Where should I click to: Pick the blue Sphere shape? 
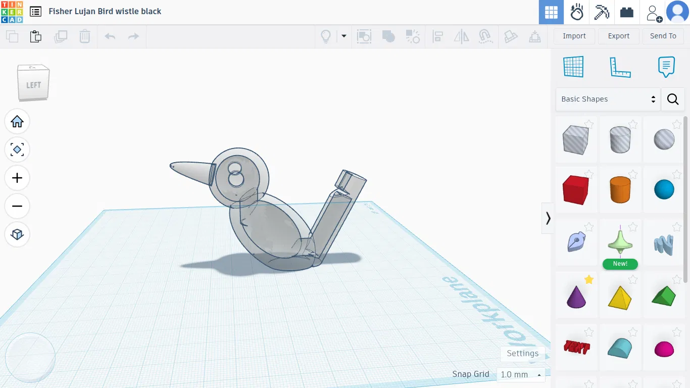pyautogui.click(x=664, y=190)
